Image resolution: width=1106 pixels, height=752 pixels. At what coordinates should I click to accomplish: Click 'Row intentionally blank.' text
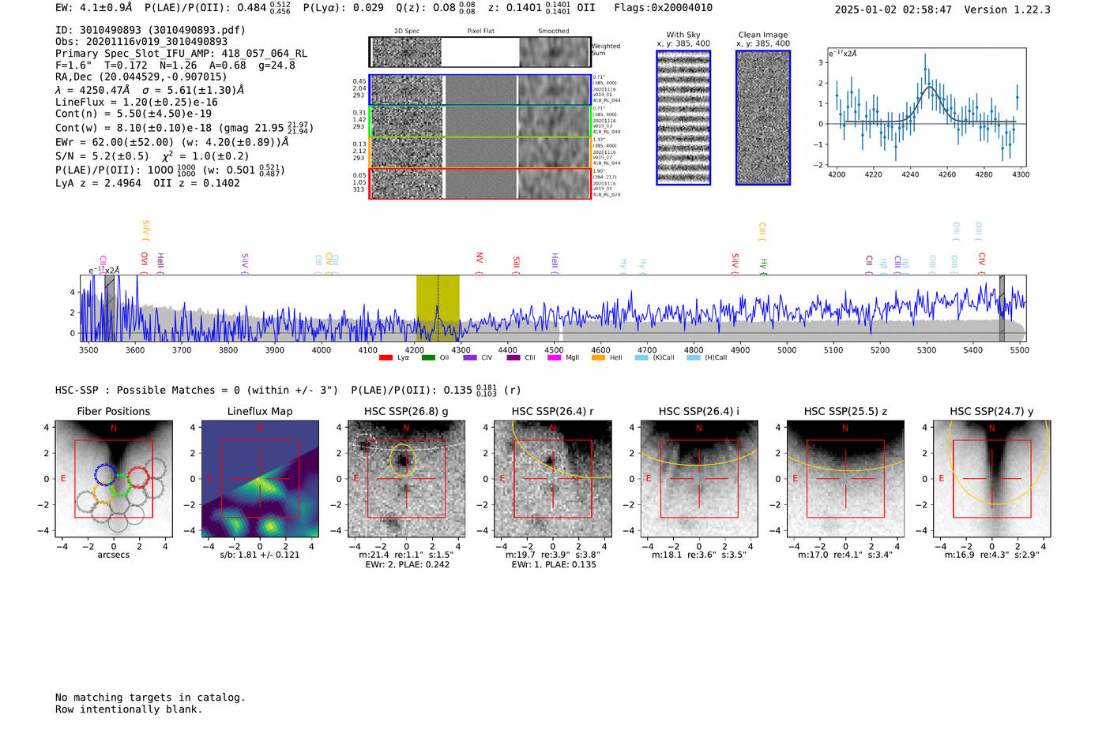pos(129,709)
